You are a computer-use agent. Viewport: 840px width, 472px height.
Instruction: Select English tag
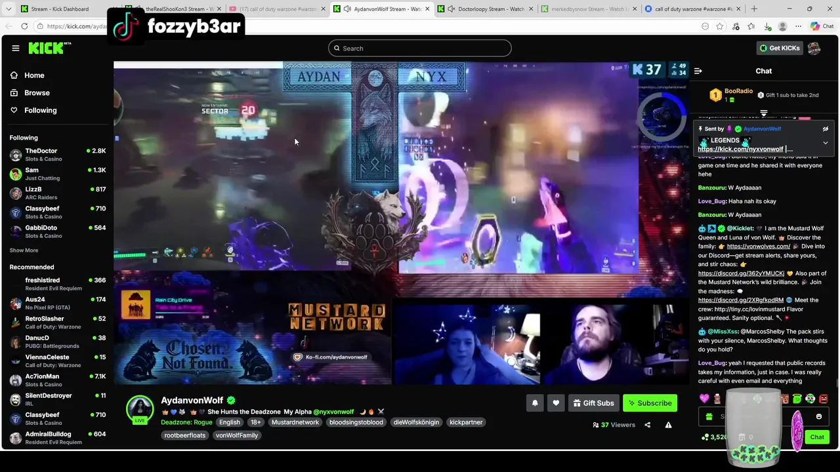[x=230, y=422]
